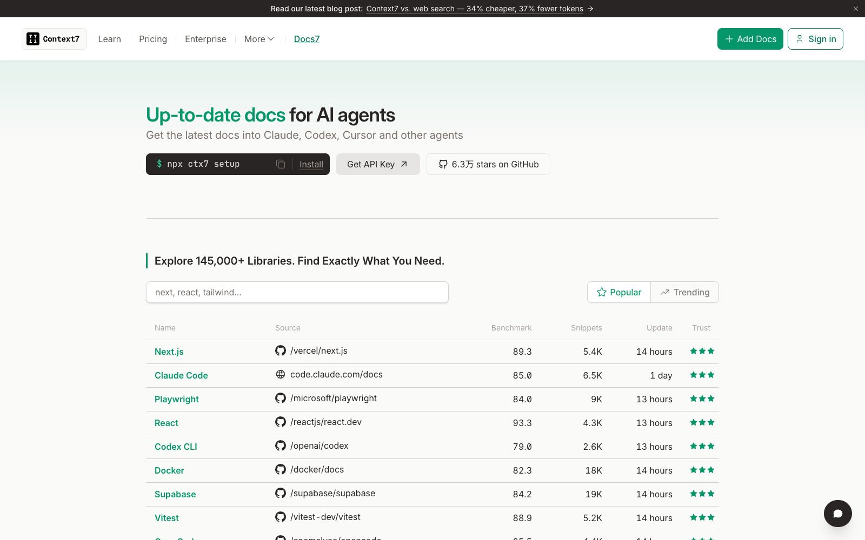Click the Add Docs button
Image resolution: width=865 pixels, height=540 pixels.
(750, 39)
